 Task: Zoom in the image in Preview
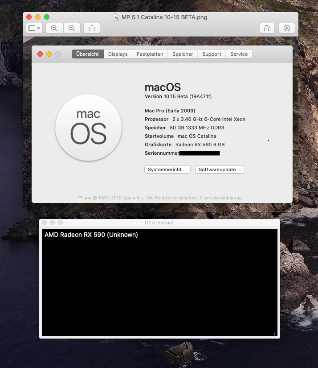coord(72,28)
